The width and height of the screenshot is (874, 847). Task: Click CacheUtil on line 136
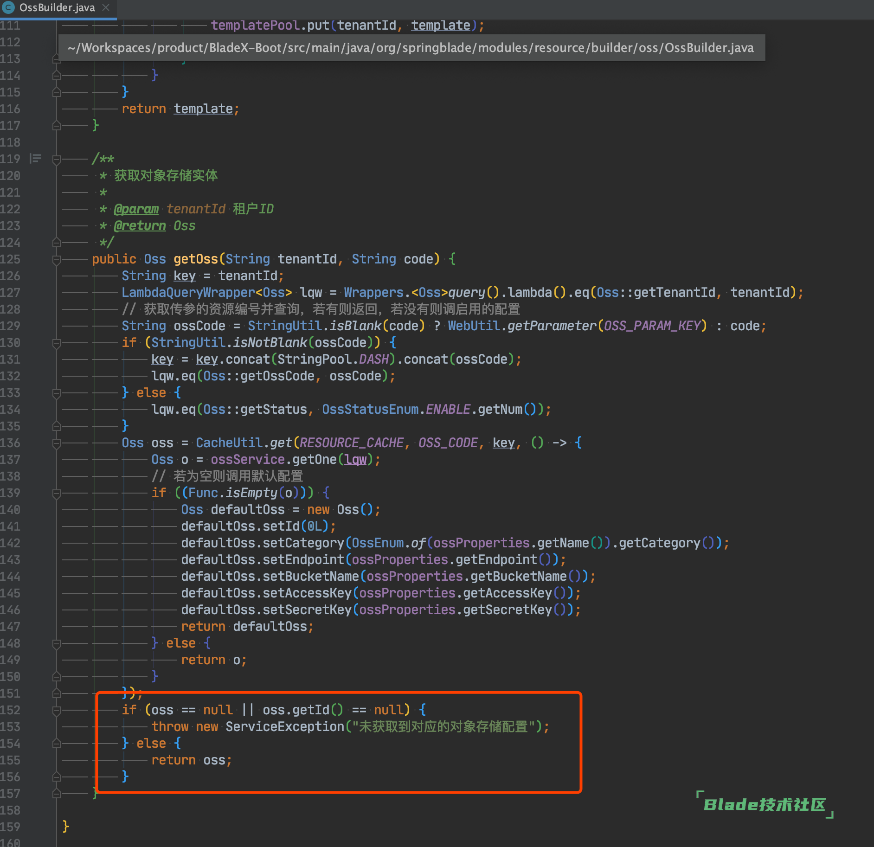(x=229, y=443)
